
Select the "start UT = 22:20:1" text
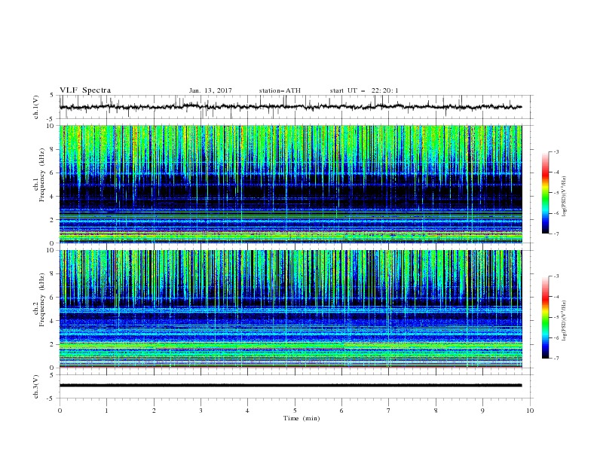click(364, 90)
